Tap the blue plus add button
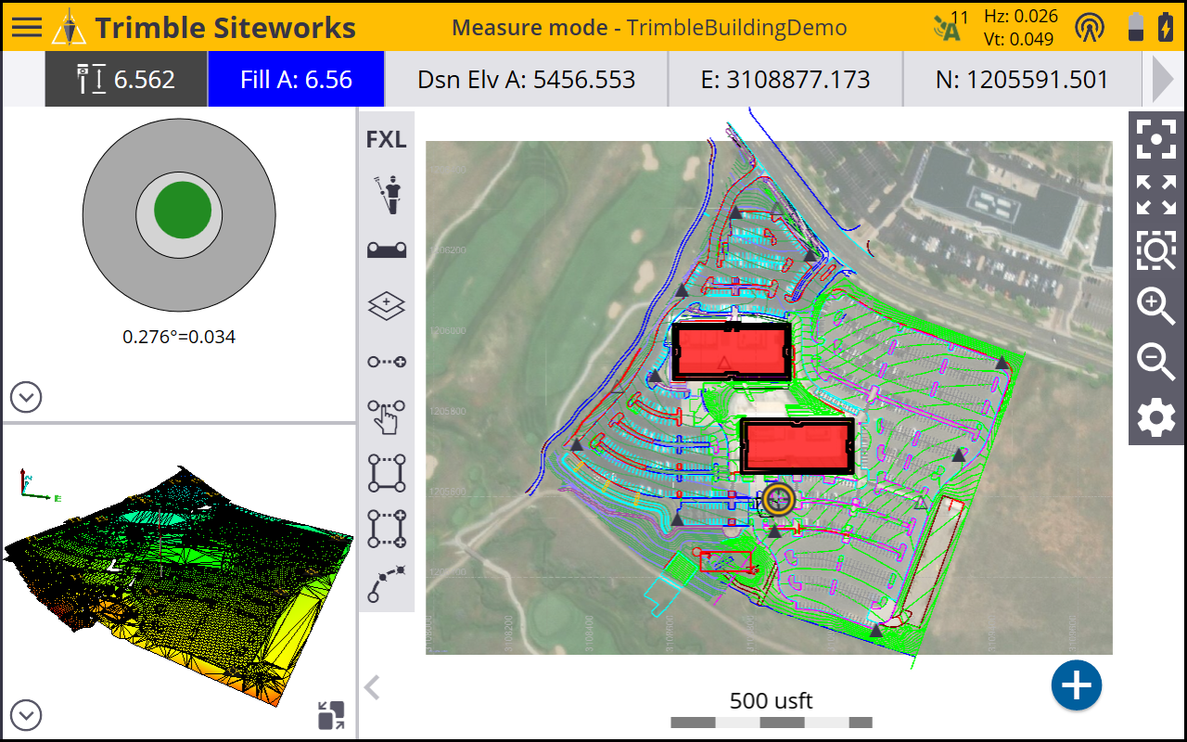This screenshot has width=1187, height=742. click(1077, 686)
